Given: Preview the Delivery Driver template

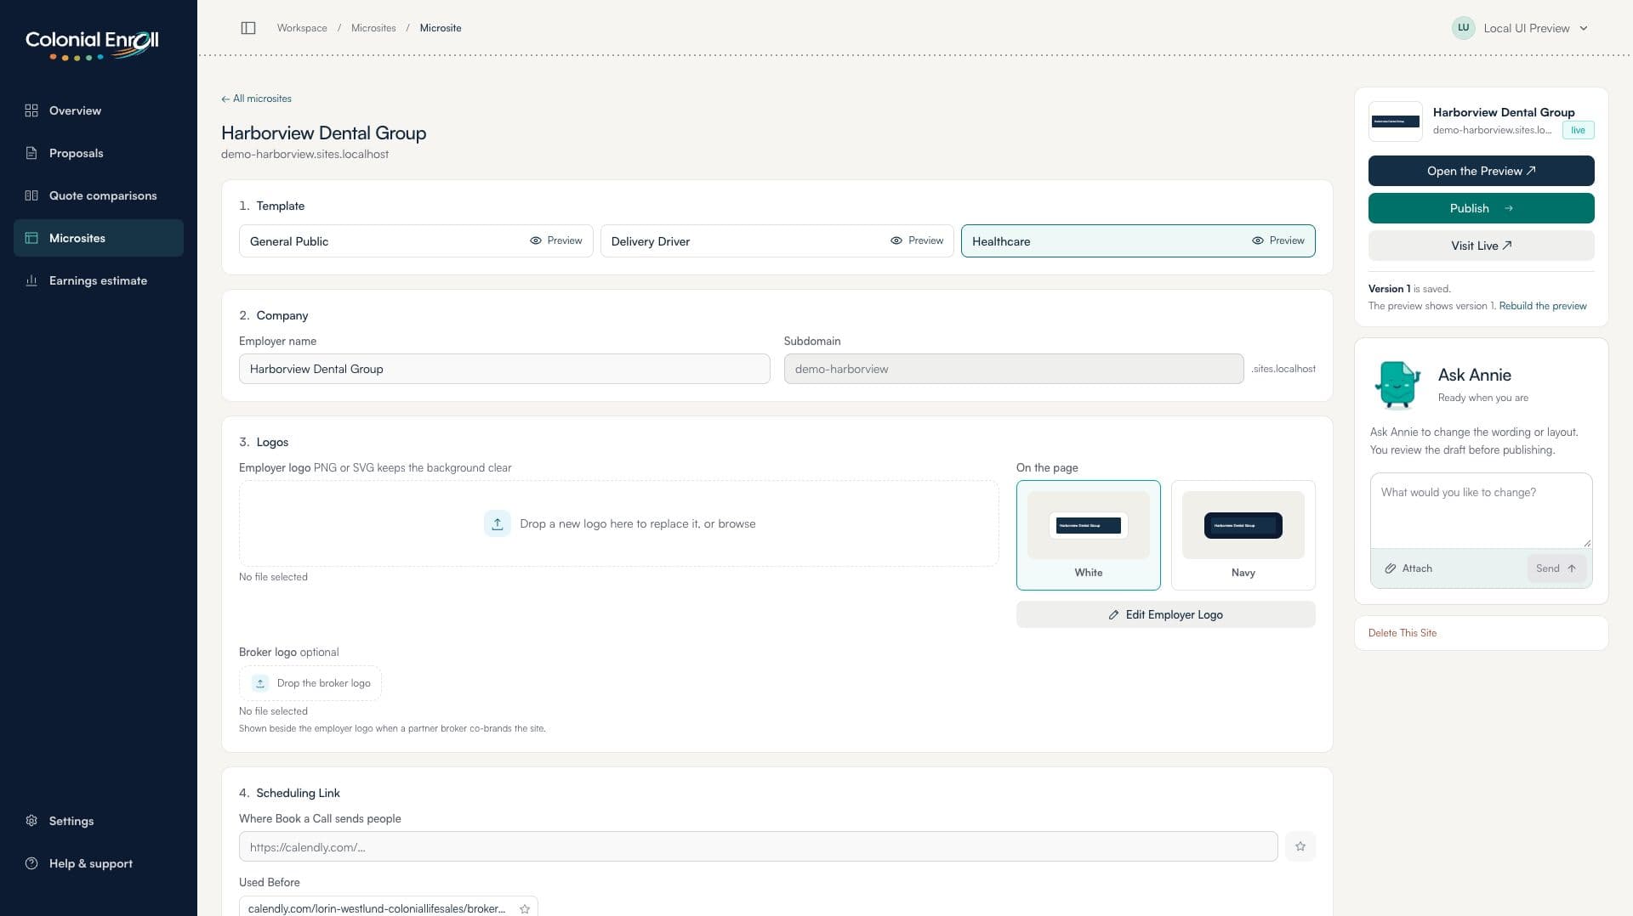Looking at the screenshot, I should point(917,240).
